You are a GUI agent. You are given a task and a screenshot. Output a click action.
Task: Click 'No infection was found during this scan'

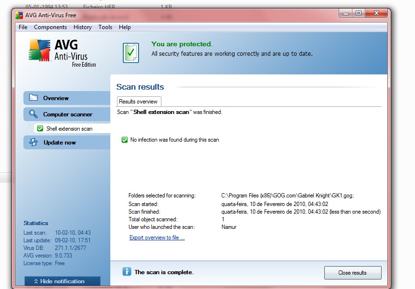[x=175, y=140]
